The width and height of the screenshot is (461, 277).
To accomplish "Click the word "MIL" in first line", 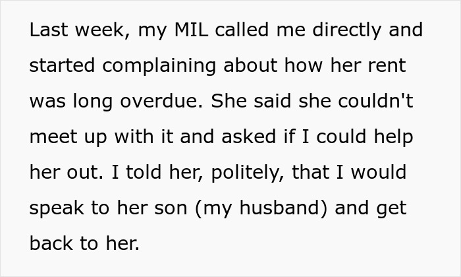I will point(191,30).
